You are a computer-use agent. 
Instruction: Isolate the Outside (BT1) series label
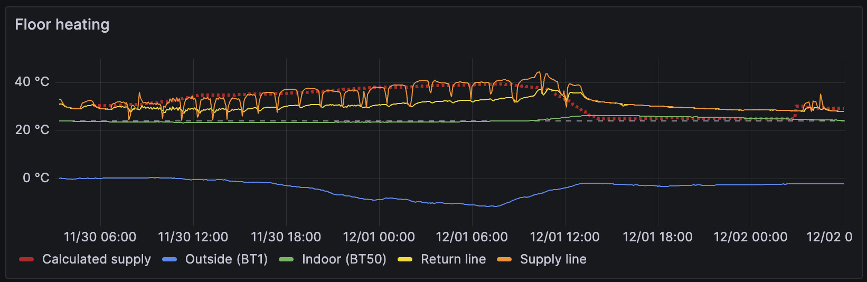[x=226, y=259]
